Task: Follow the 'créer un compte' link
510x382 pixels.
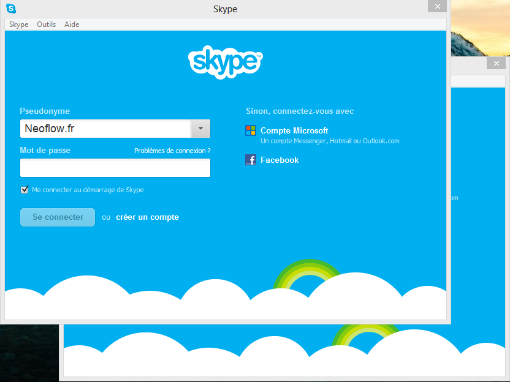Action: point(147,217)
